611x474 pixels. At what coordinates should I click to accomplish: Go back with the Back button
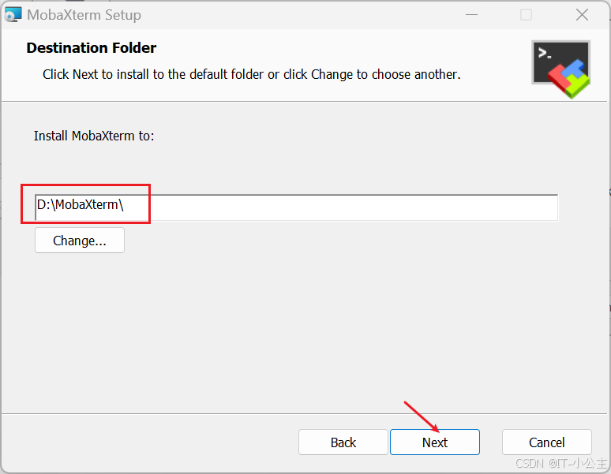(343, 442)
